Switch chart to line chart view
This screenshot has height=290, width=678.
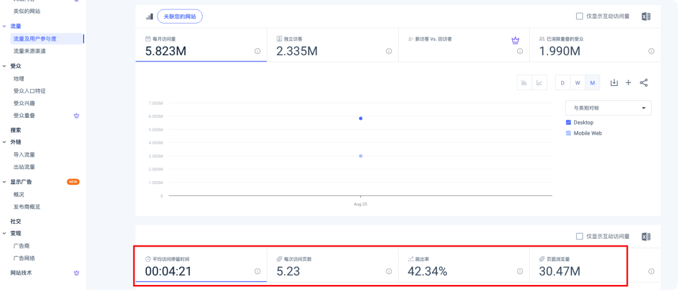click(x=540, y=83)
